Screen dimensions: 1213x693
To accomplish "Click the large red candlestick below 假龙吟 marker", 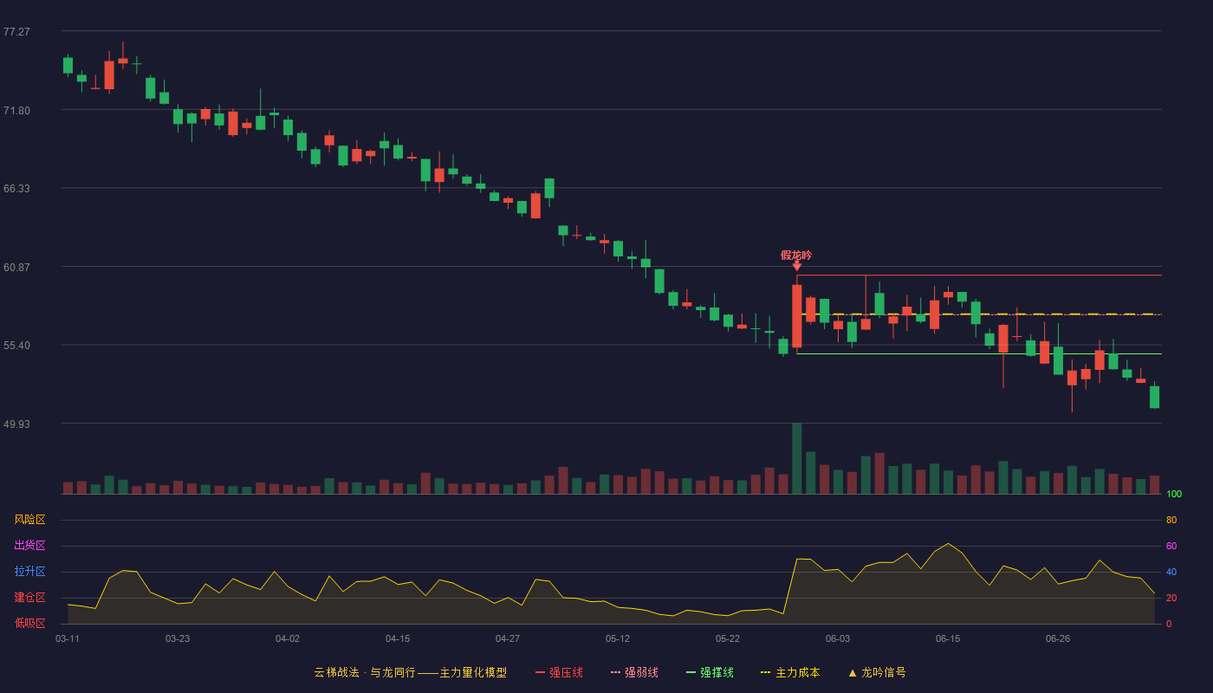I will click(796, 316).
